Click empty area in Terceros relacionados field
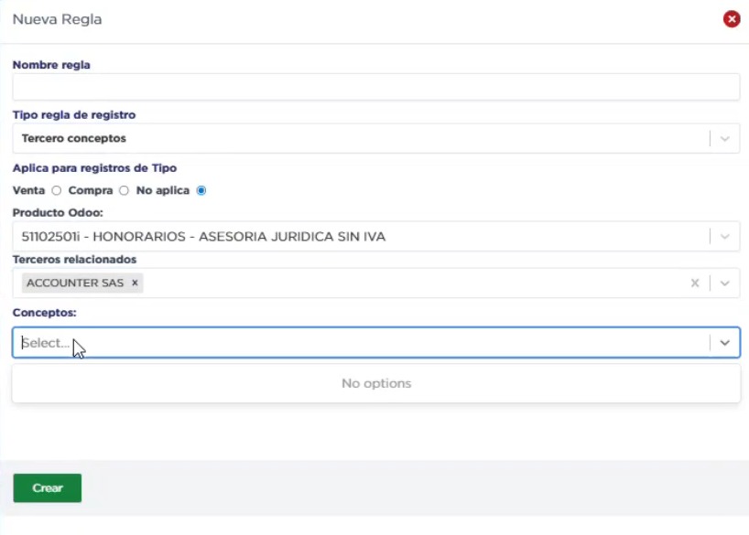 click(x=412, y=284)
